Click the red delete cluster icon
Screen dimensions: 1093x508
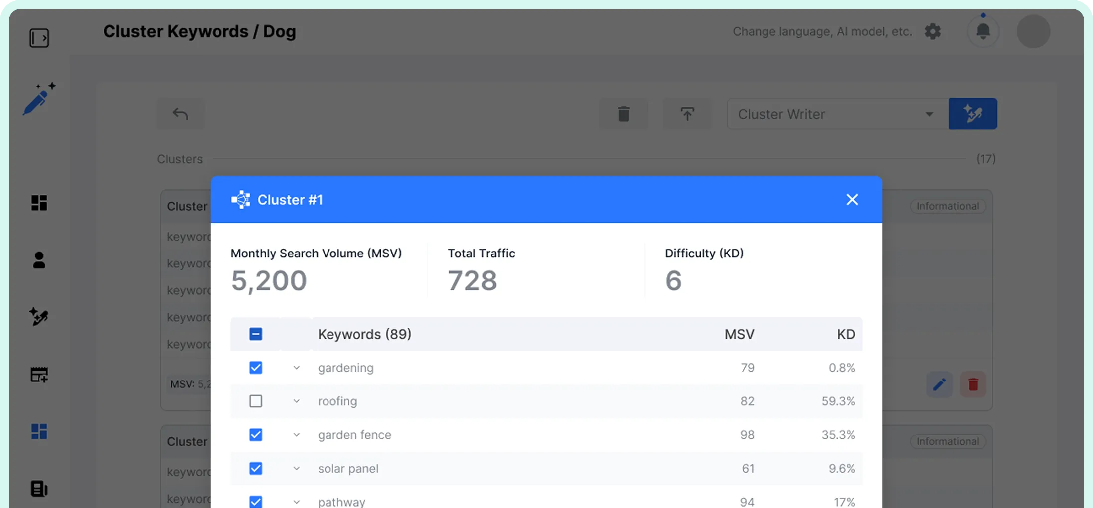[x=973, y=384]
